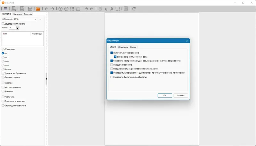Click the undo arrow icon
This screenshot has height=146, width=256.
86,9
